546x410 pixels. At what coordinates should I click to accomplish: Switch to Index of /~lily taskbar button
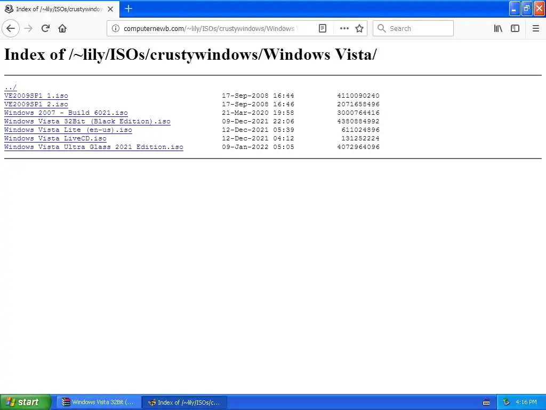point(185,403)
